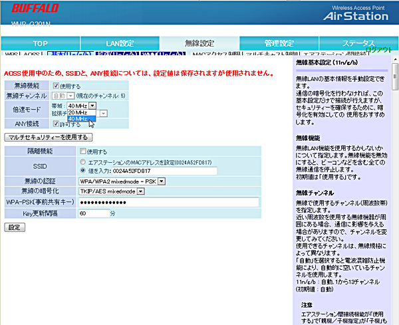Screen dimensions: 399x325
Task: Enable the 隔離機能 使用する checkbox
Action: (83, 152)
